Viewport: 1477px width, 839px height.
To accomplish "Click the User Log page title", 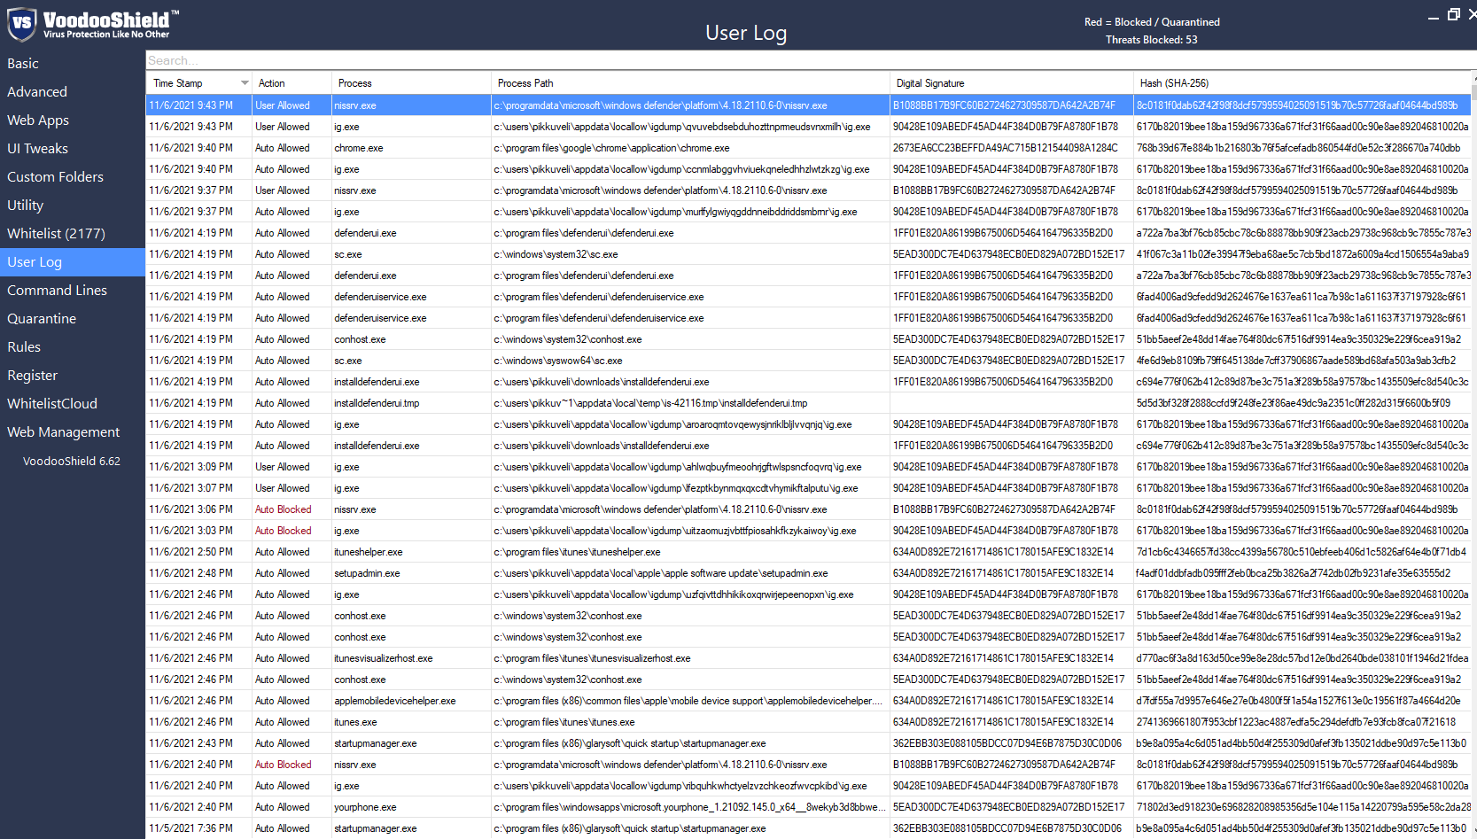I will 746,33.
